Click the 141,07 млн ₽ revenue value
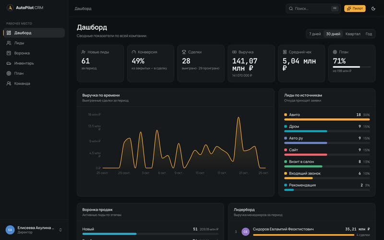384x240 pixels. tap(245, 64)
